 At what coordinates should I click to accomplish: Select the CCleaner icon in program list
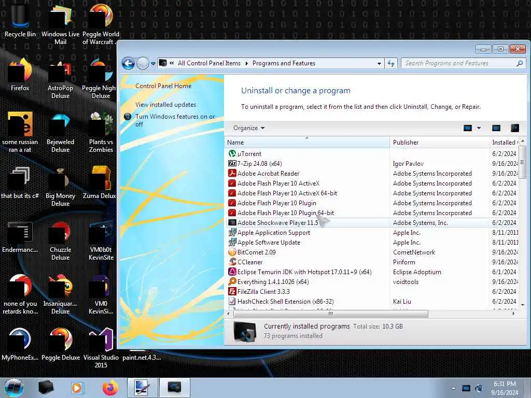pos(232,262)
